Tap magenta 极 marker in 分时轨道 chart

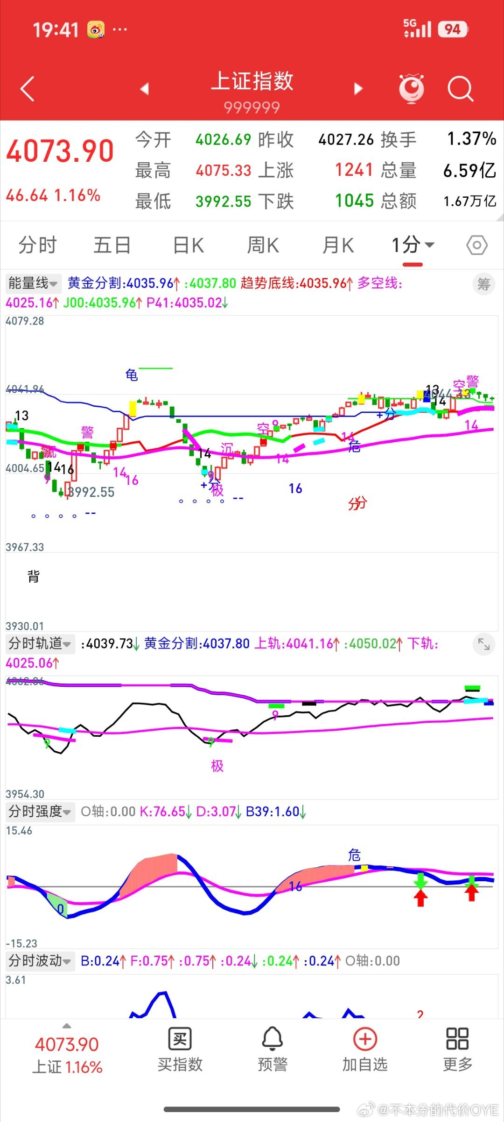217,766
